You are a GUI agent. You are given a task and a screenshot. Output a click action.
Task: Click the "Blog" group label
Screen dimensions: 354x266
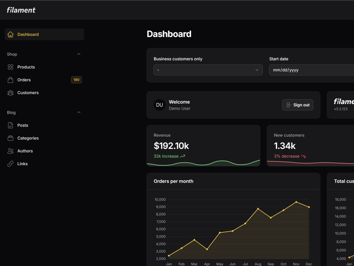coord(11,112)
